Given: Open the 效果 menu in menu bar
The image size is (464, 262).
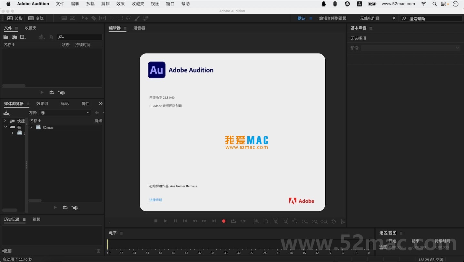Looking at the screenshot, I should pyautogui.click(x=121, y=4).
